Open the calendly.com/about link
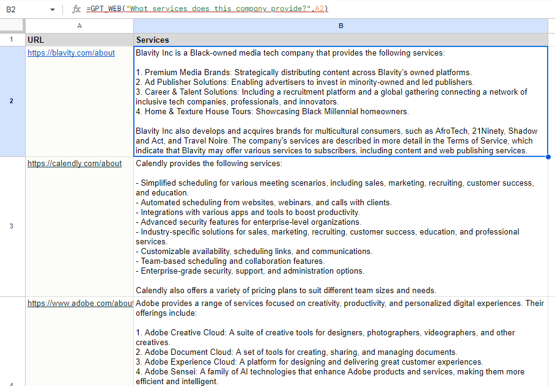 click(75, 164)
